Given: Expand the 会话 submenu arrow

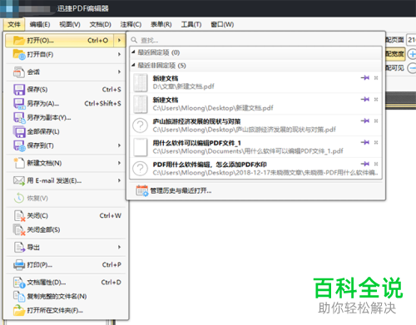Looking at the screenshot, I should (x=119, y=72).
